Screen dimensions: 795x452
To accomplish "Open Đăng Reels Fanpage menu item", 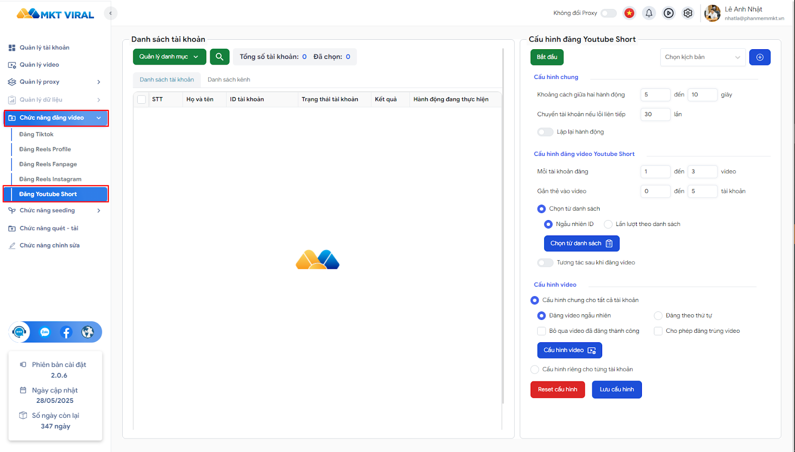I will click(x=48, y=164).
